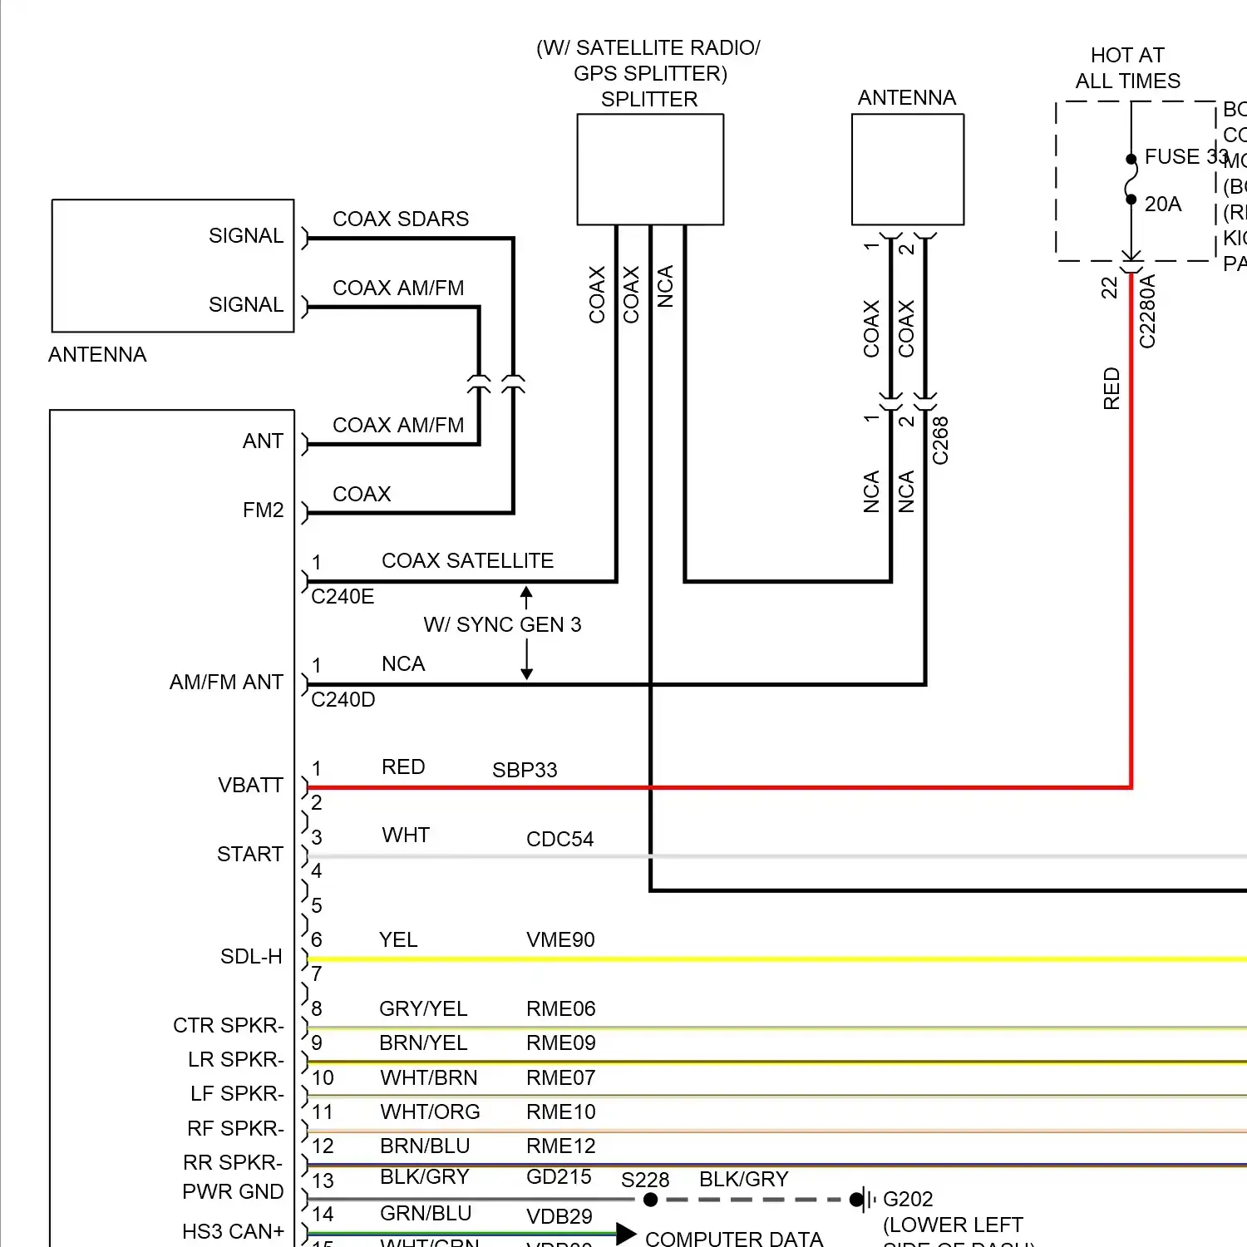This screenshot has height=1247, width=1247.
Task: Select the START pin label
Action: tap(250, 854)
